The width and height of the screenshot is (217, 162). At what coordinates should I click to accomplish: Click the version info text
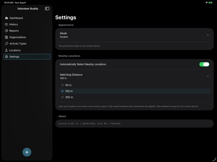pos(89,124)
